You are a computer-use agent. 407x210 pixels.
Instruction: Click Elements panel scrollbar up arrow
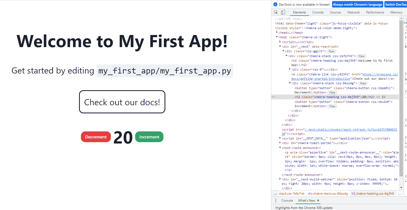[401, 18]
